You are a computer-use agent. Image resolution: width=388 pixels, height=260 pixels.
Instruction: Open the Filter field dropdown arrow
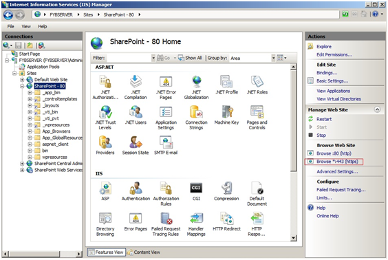point(153,58)
